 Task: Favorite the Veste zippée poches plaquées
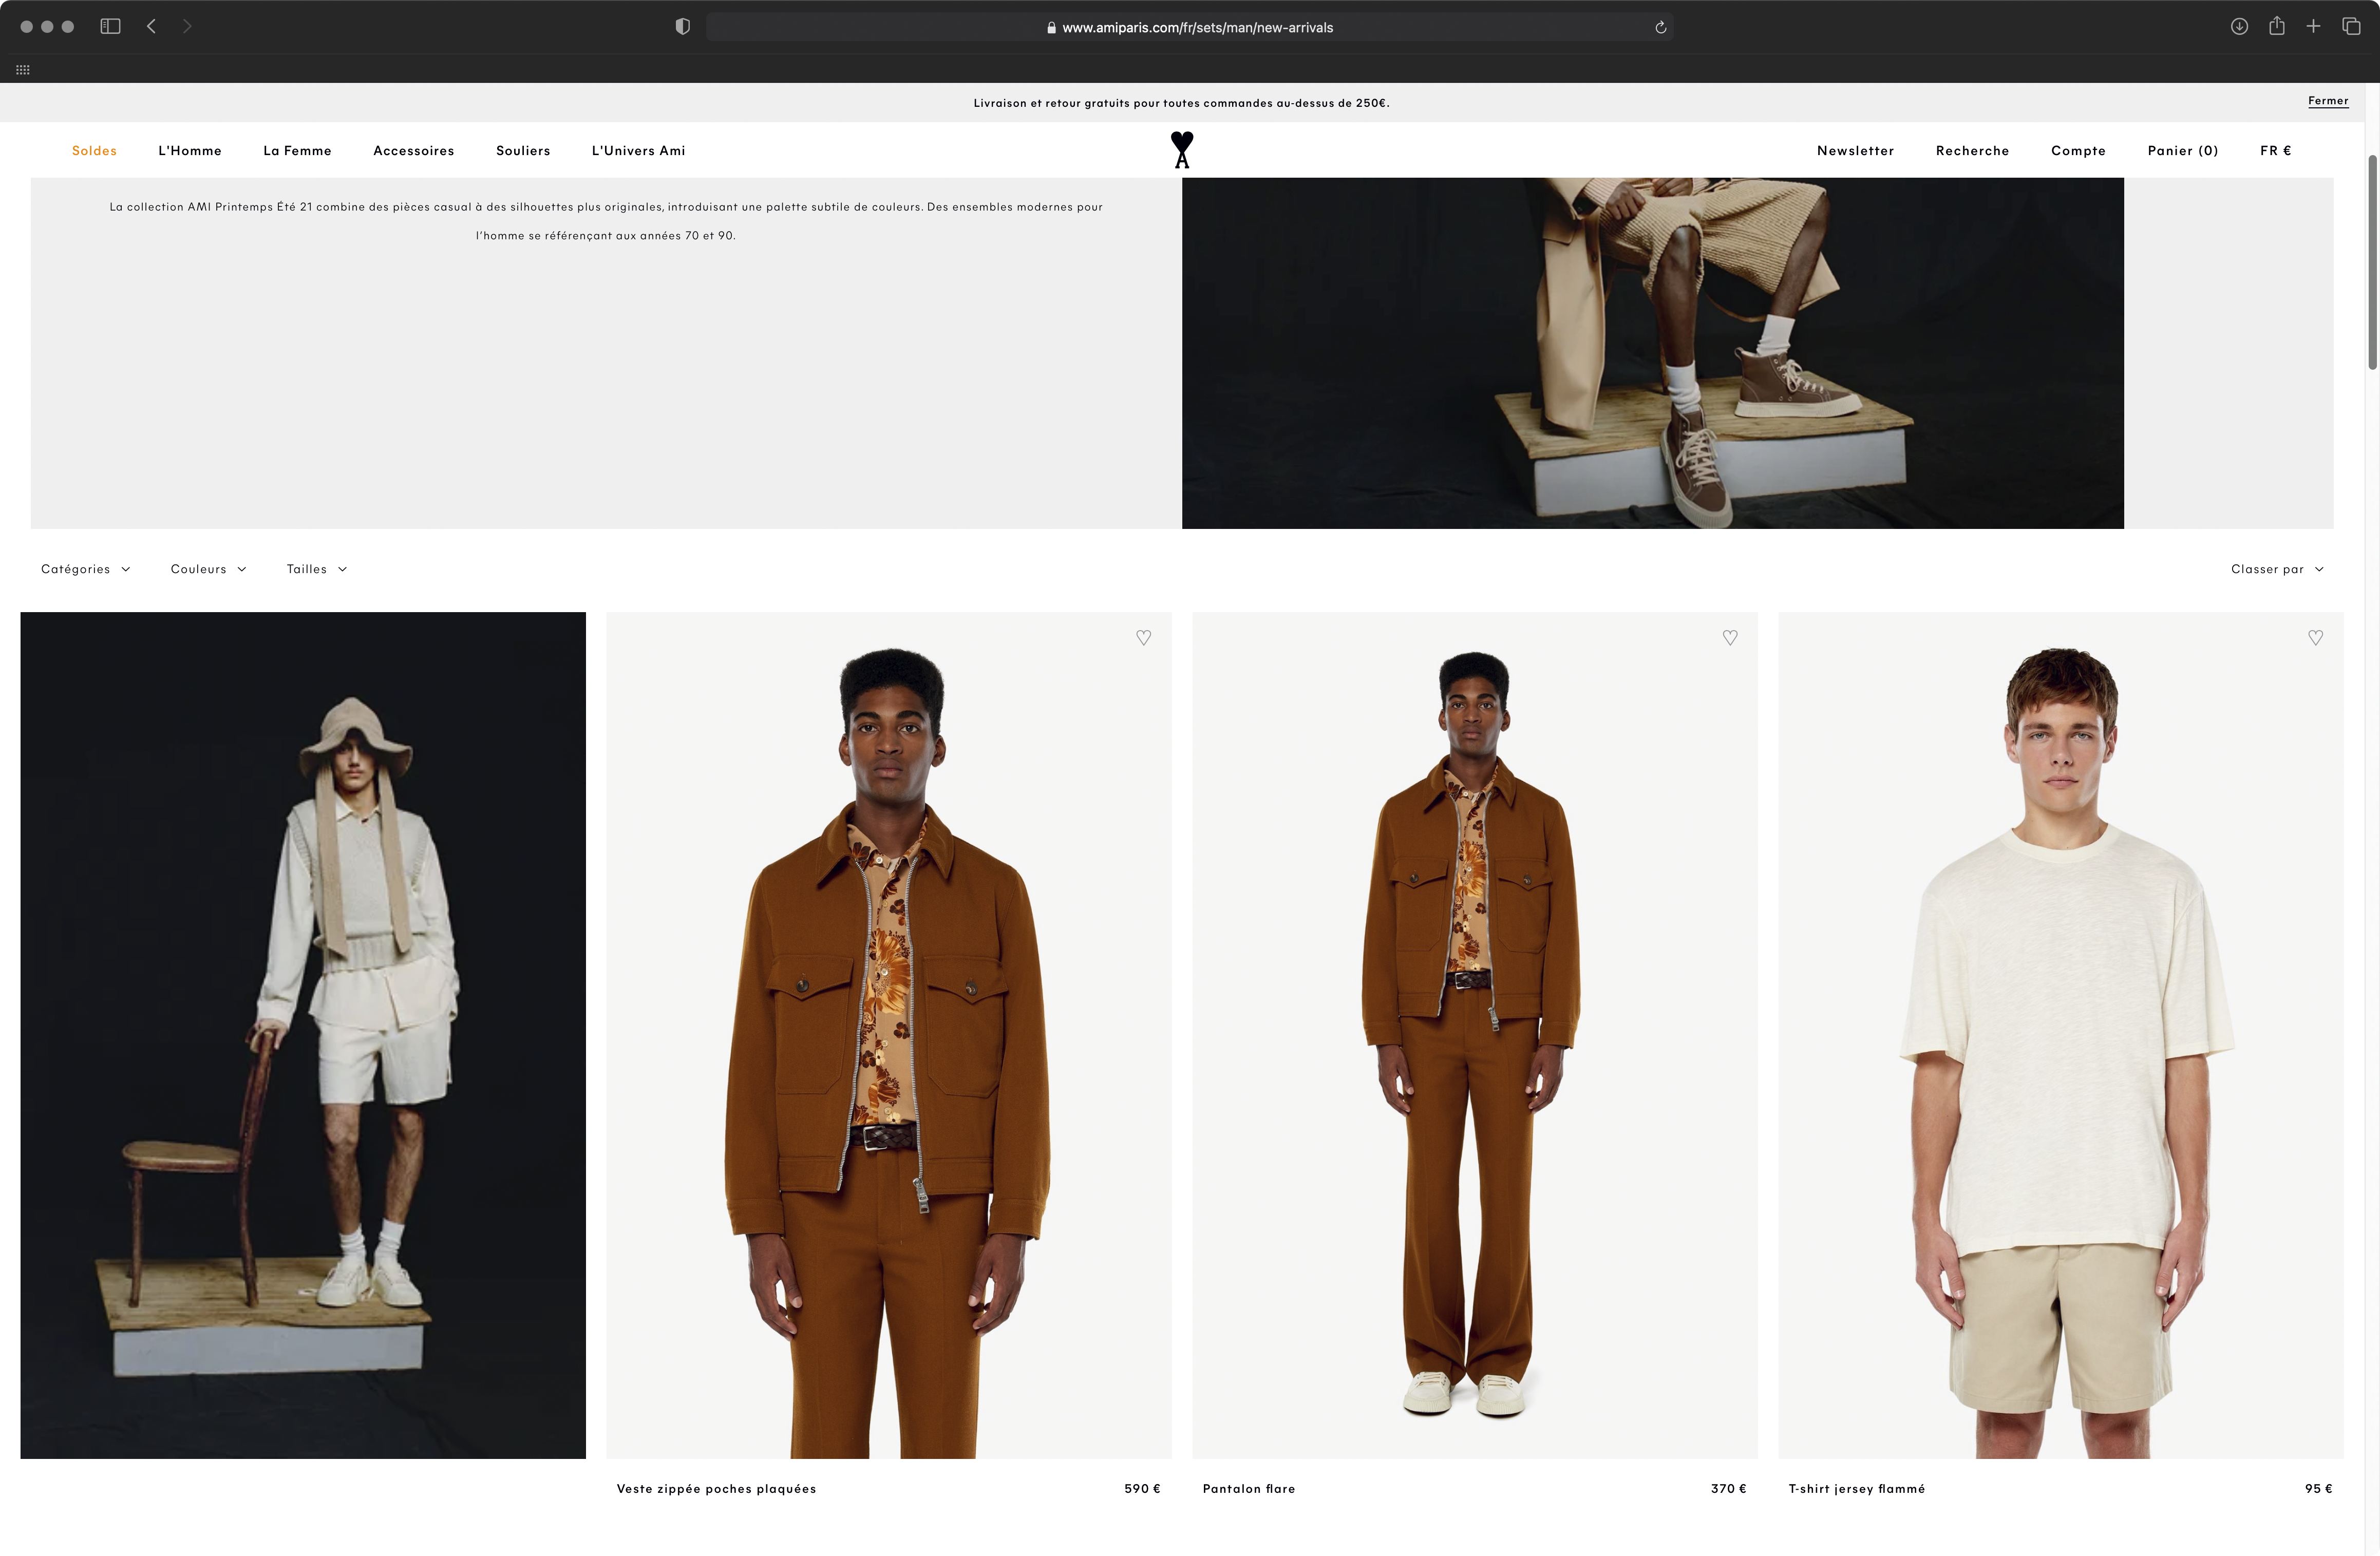(1143, 638)
